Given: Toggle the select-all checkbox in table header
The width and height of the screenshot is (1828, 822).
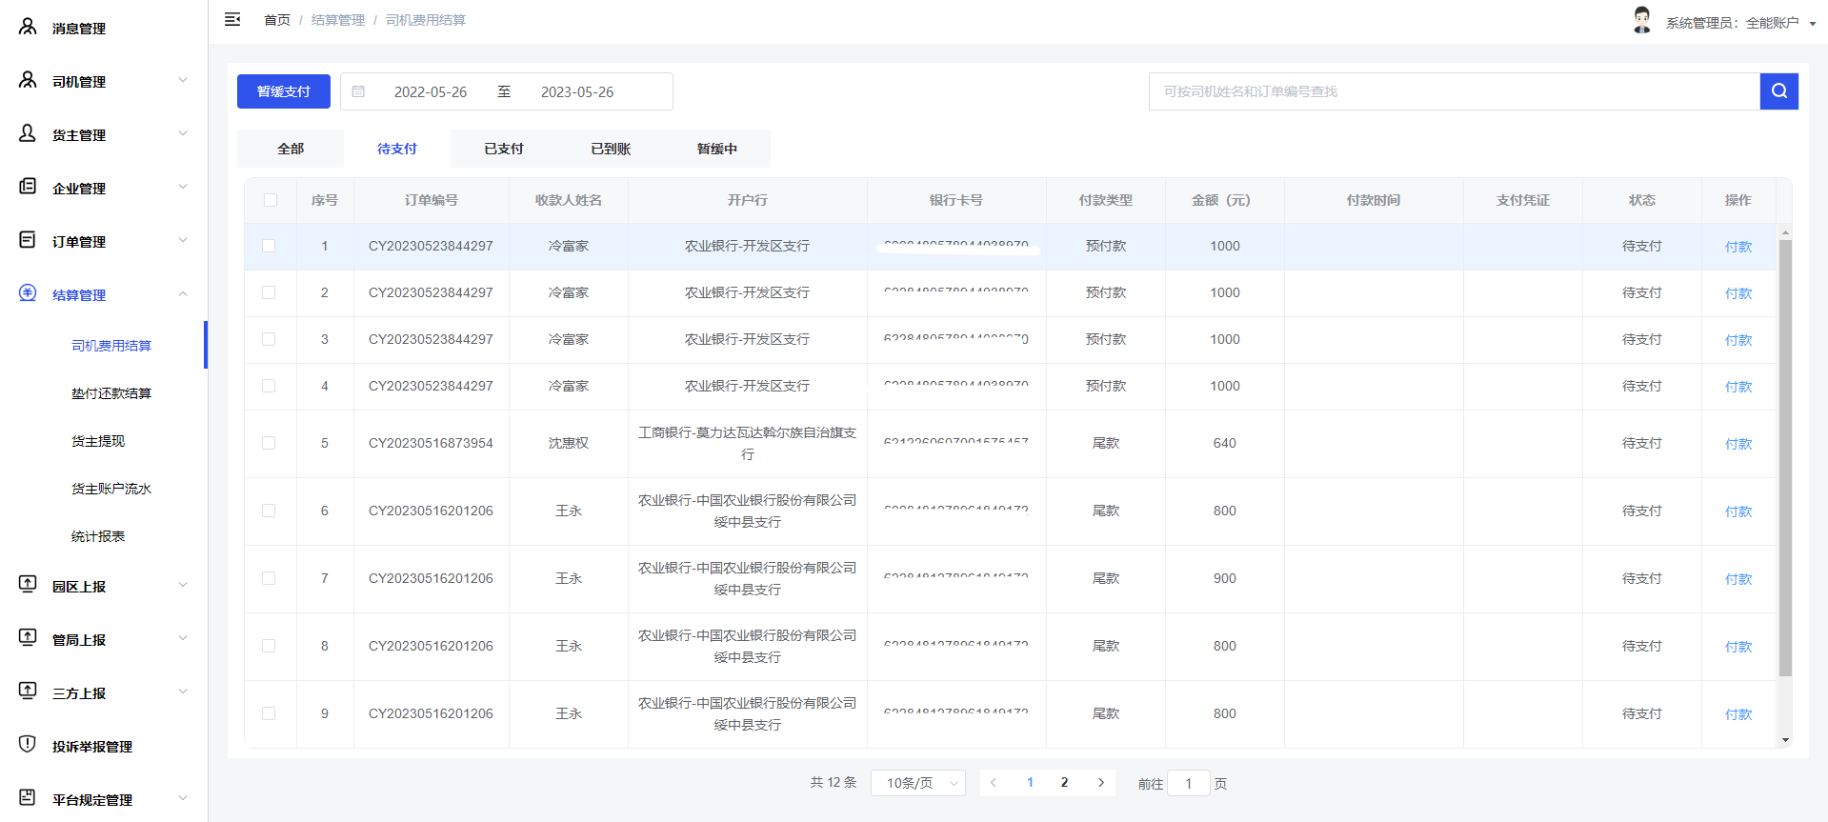Looking at the screenshot, I should click(271, 200).
